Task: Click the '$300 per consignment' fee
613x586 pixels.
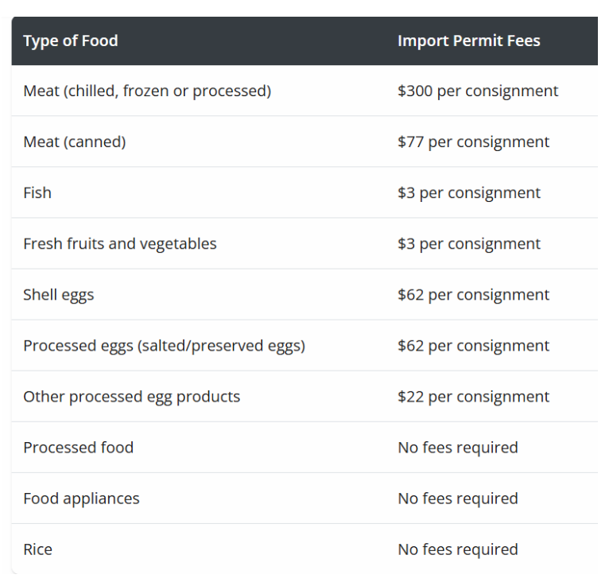Action: (x=478, y=91)
